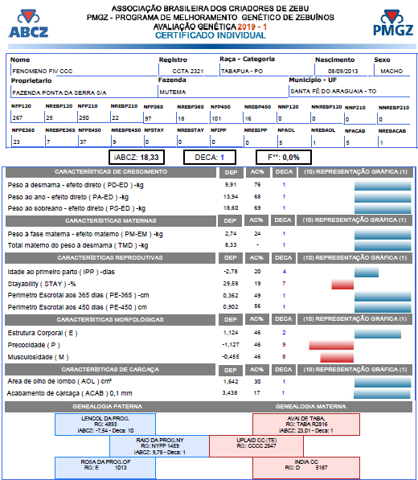Click the DECA: 1 summary box
Image resolution: width=418 pixels, height=480 pixels.
click(210, 158)
